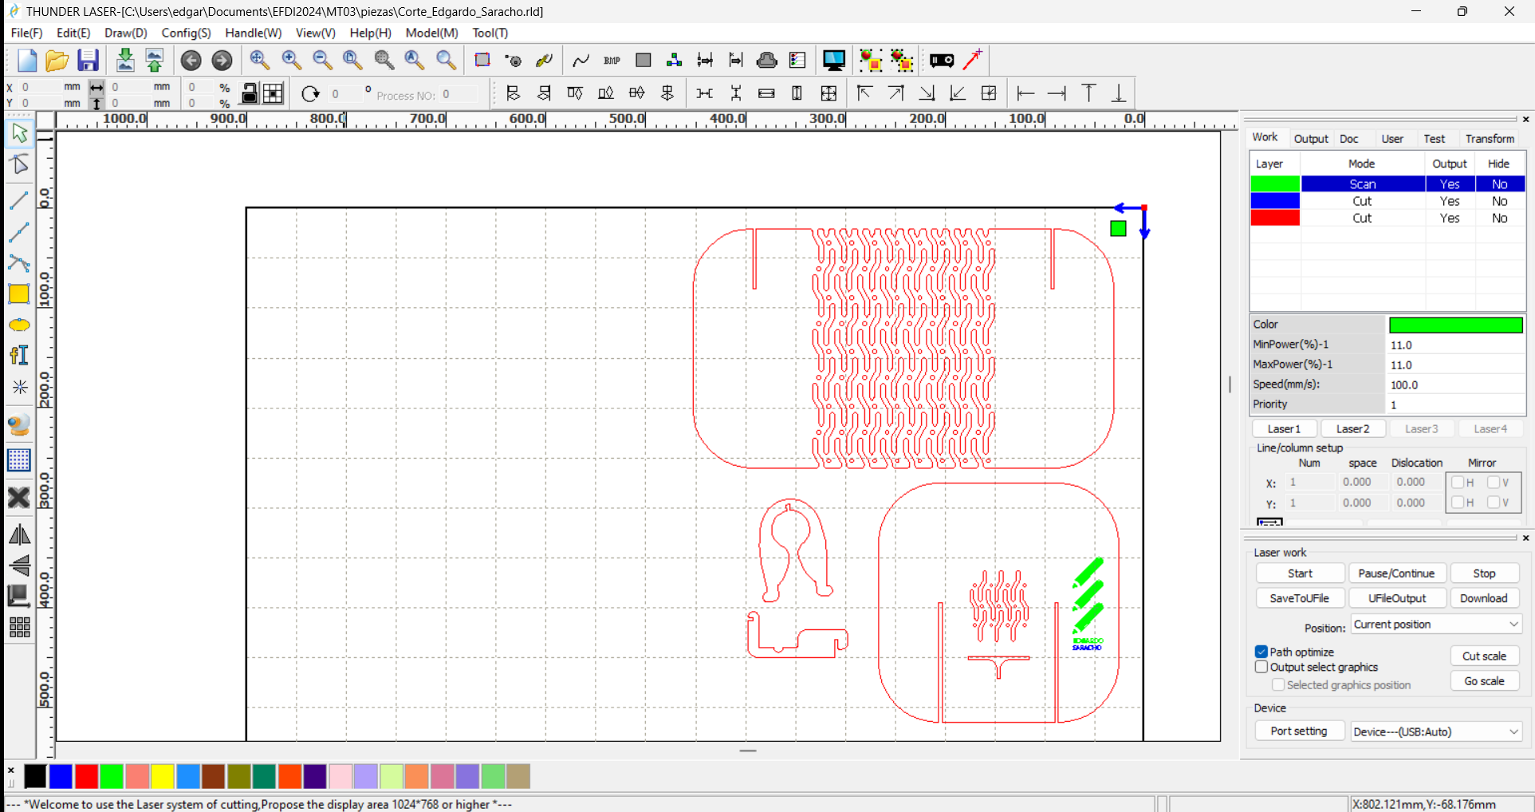Screen dimensions: 1535x812
Task: Click the Import icon with green down arrow
Action: coord(125,61)
